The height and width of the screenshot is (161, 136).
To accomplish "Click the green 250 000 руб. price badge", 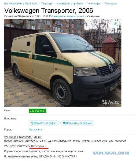I will pos(38,111).
